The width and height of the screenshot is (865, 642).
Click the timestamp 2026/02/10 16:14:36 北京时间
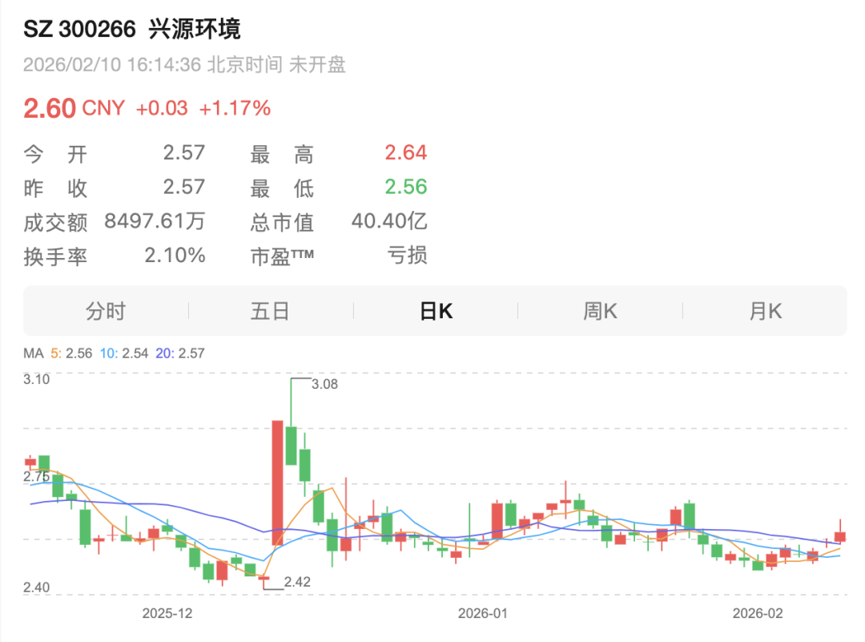coord(153,65)
